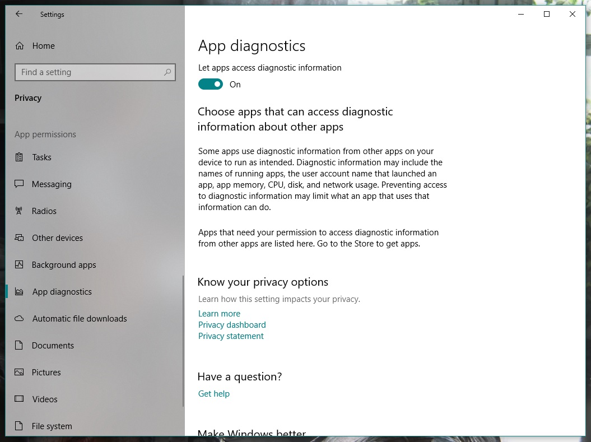The image size is (591, 442).
Task: Click the Messaging speech bubble icon
Action: pos(20,184)
